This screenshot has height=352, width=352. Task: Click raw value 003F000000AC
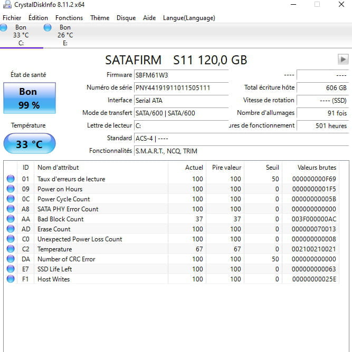314,219
